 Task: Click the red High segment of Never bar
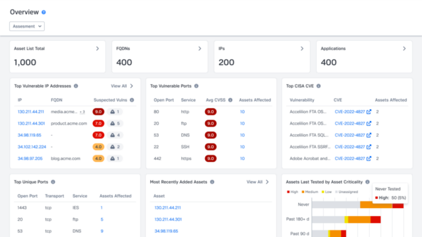(x=398, y=206)
